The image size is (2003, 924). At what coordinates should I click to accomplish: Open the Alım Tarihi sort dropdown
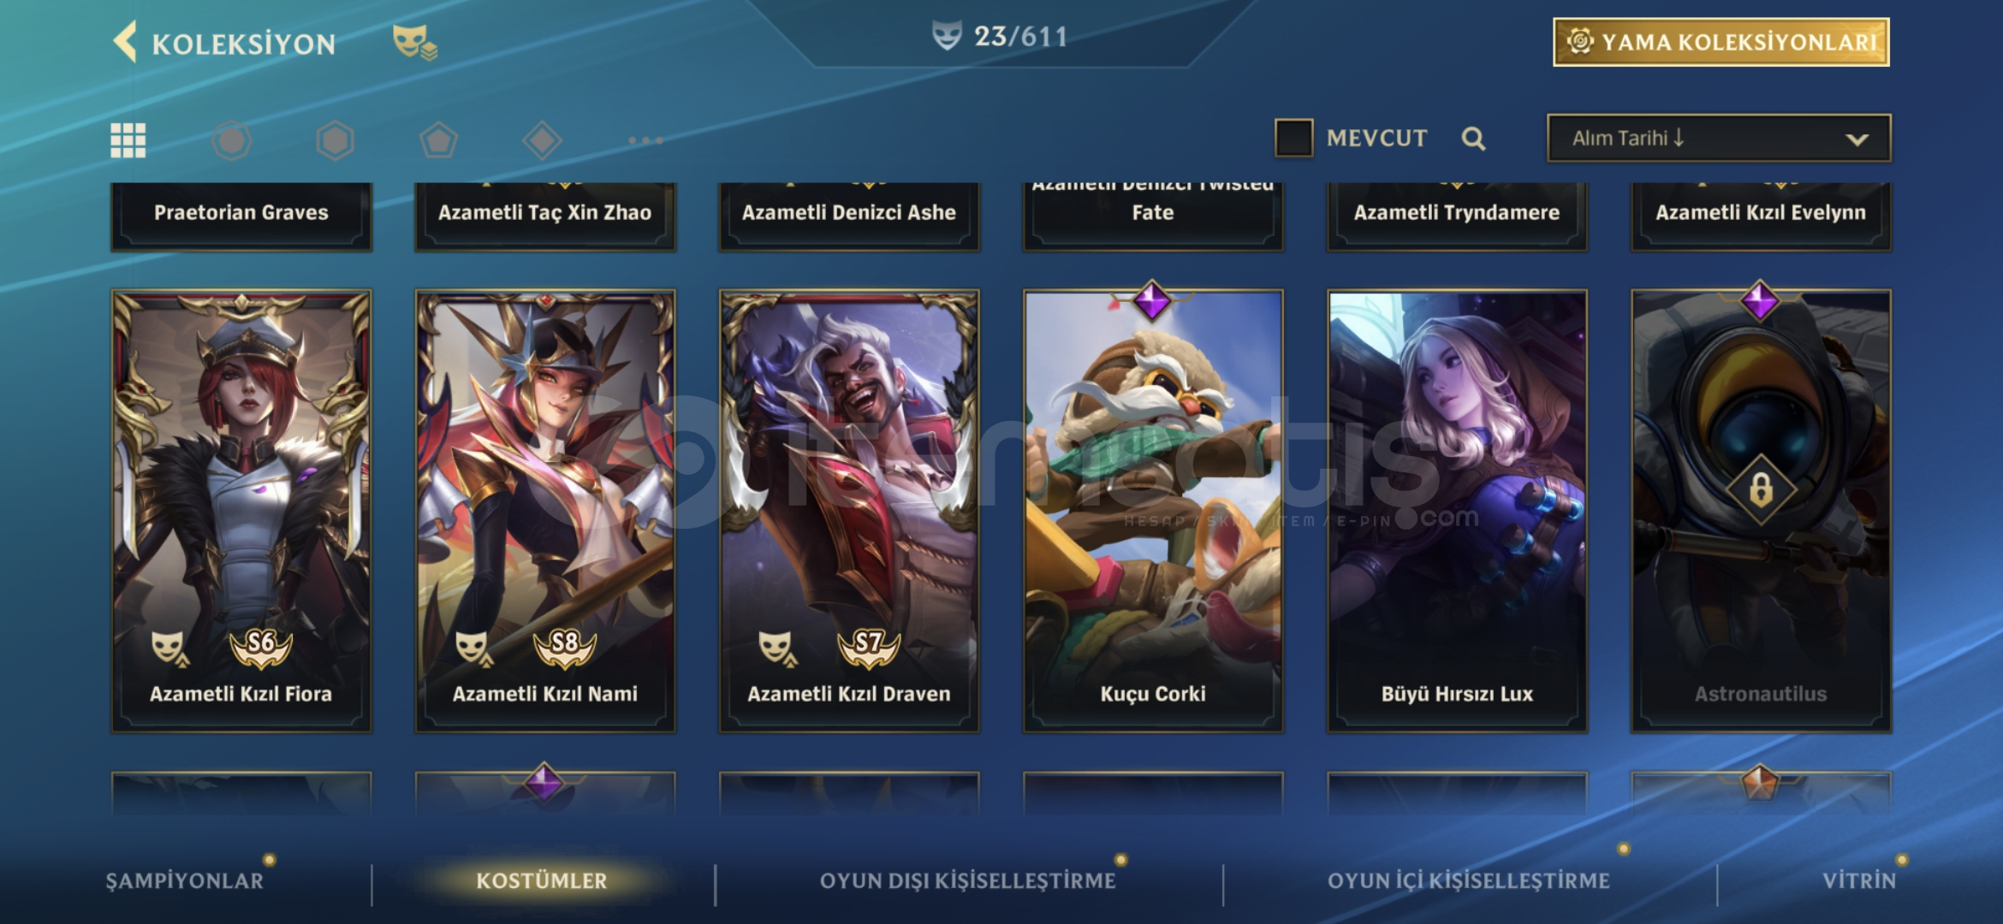pos(1719,138)
